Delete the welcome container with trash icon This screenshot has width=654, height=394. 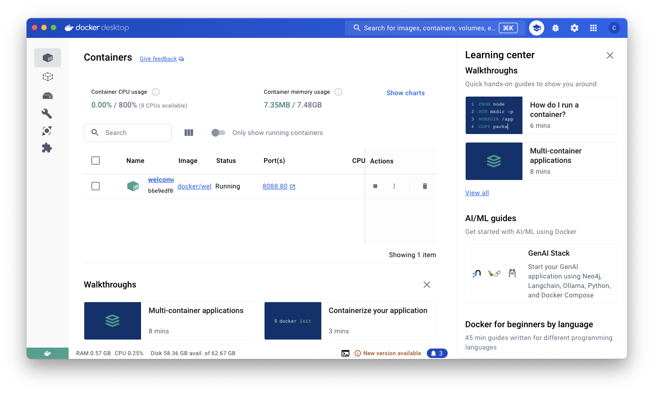[425, 186]
